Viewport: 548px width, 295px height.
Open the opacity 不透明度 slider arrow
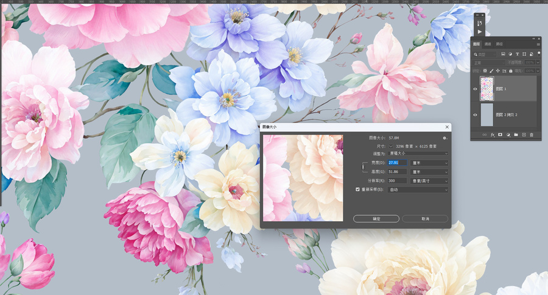pyautogui.click(x=538, y=62)
